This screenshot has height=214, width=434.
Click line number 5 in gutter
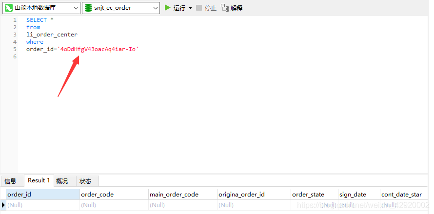pyautogui.click(x=15, y=49)
